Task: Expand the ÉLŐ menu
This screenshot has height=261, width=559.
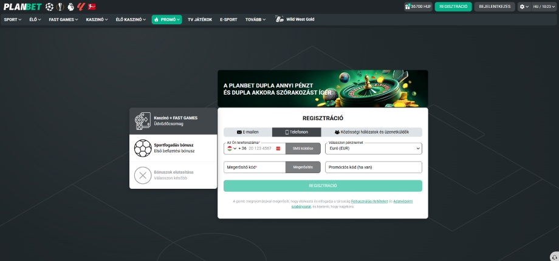Action: pos(35,19)
